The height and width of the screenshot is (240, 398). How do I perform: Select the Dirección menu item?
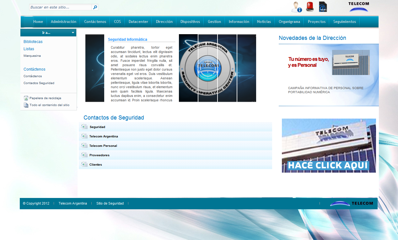[164, 22]
